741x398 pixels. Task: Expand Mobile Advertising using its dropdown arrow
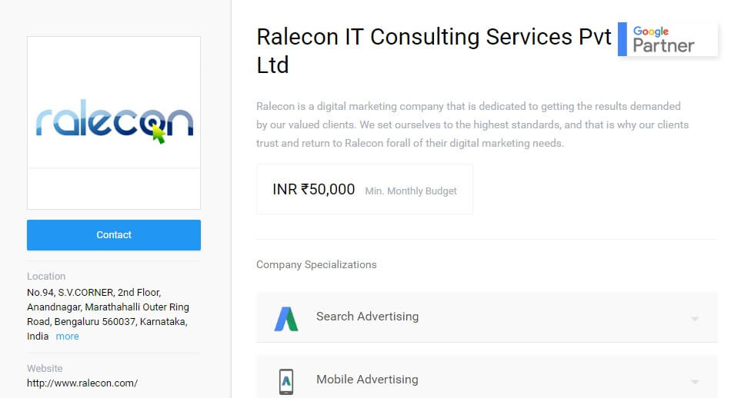tap(695, 381)
